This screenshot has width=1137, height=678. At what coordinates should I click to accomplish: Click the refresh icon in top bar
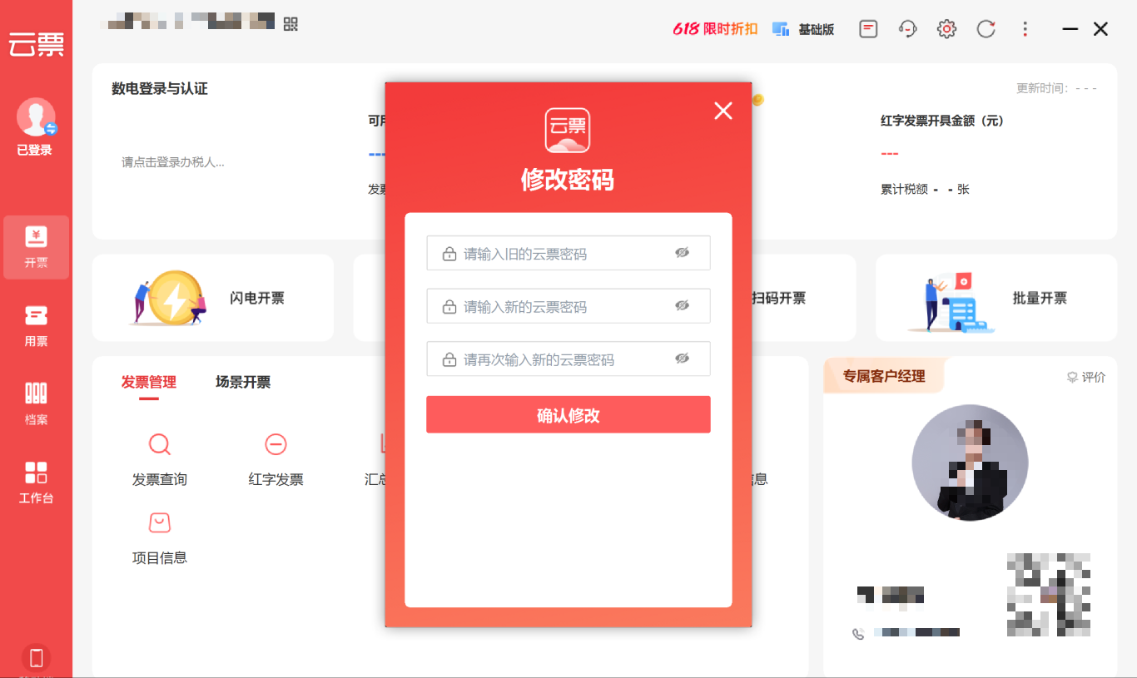click(x=986, y=29)
